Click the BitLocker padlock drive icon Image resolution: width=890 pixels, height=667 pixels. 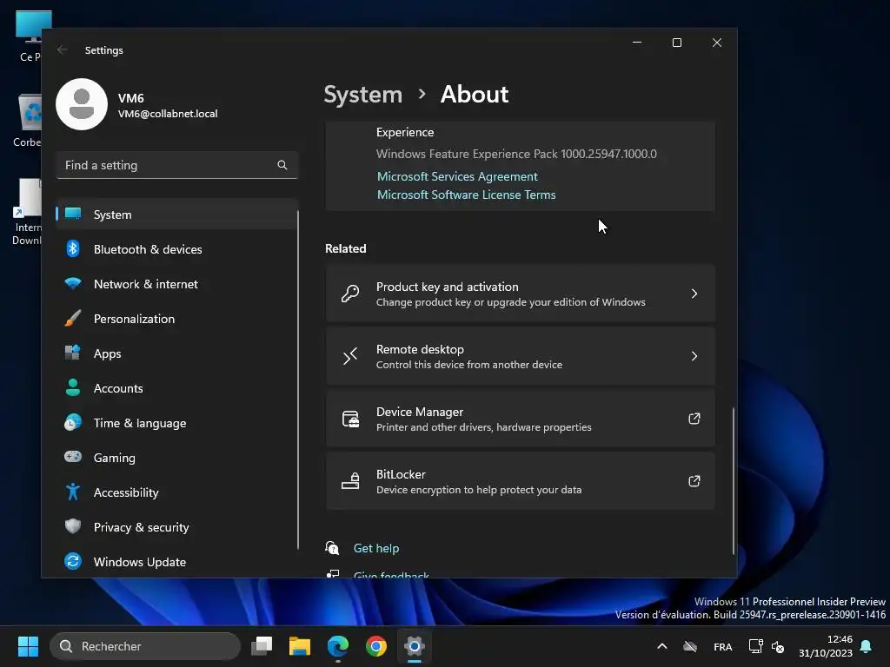[350, 481]
